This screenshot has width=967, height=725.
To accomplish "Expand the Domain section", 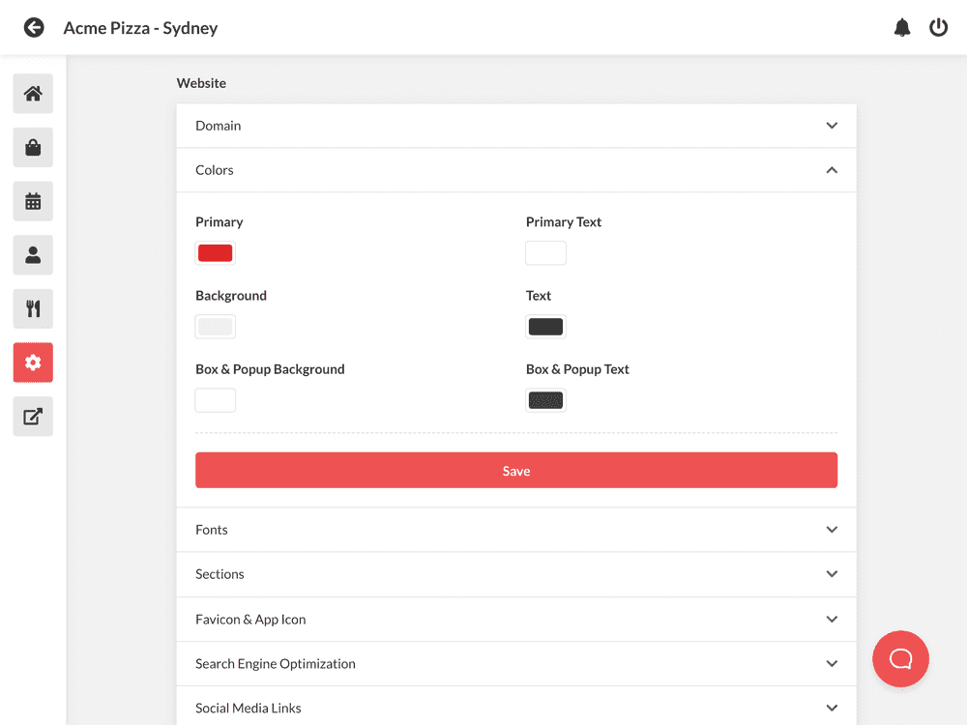I will pyautogui.click(x=515, y=126).
